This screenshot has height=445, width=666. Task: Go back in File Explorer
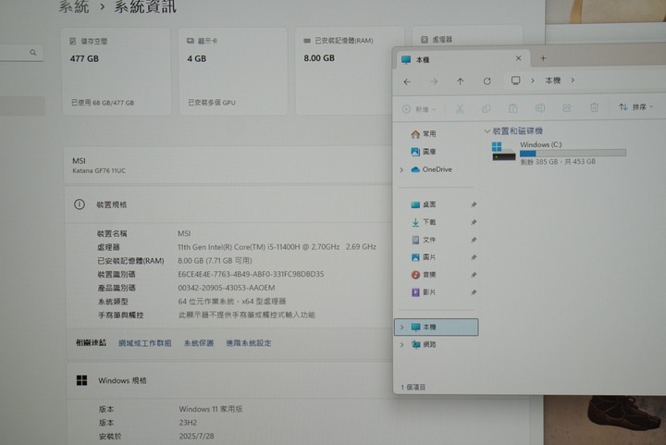click(407, 81)
